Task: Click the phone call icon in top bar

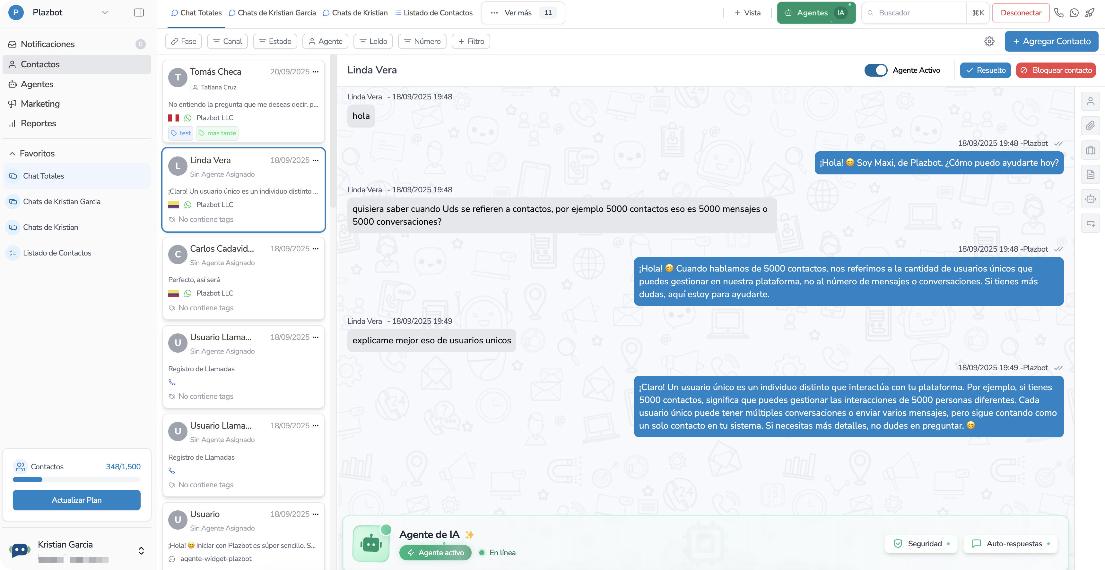Action: pyautogui.click(x=1059, y=13)
